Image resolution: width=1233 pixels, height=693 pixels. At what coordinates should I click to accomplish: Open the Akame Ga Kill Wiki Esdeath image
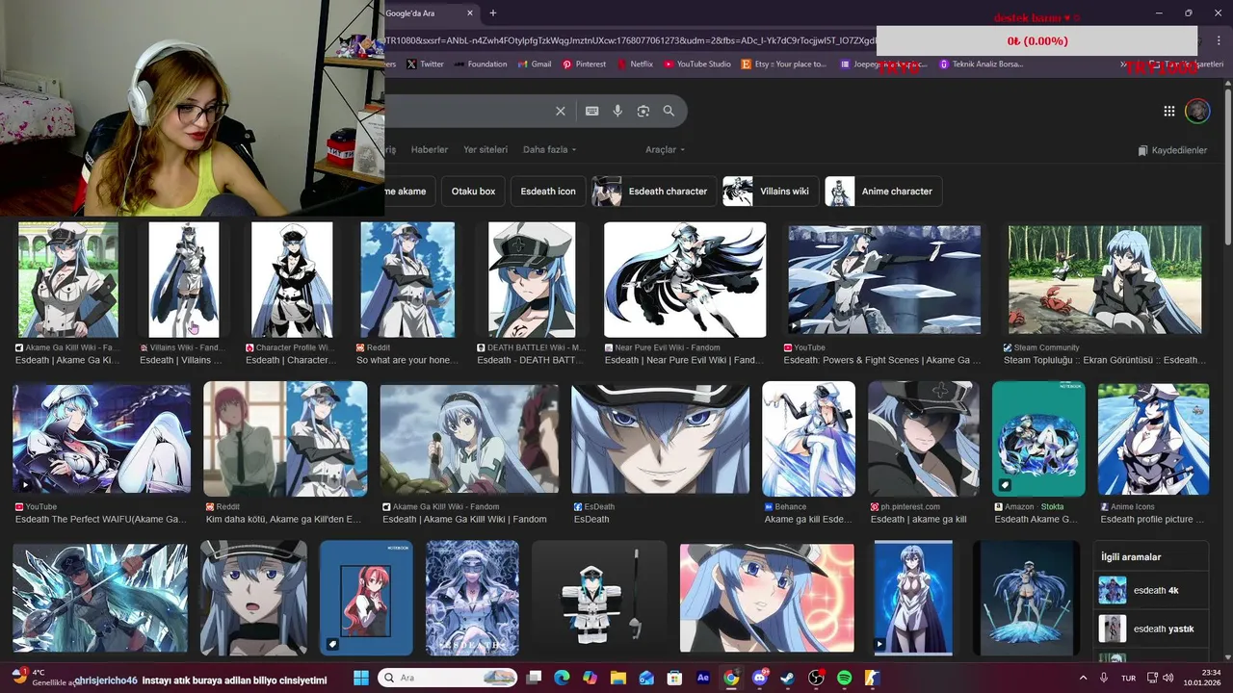(68, 280)
